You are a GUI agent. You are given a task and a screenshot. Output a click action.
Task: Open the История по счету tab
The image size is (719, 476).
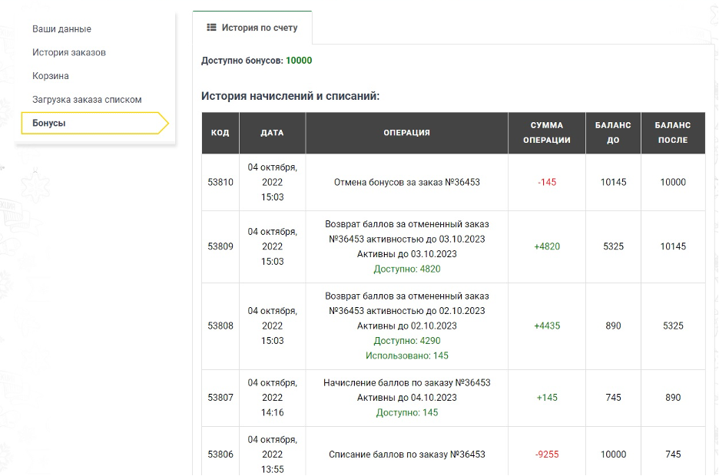(252, 28)
